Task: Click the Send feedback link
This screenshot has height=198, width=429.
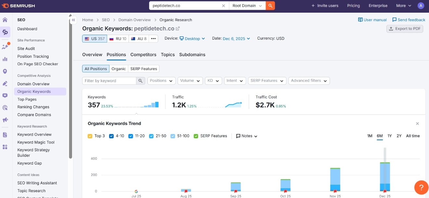Action: point(409,20)
